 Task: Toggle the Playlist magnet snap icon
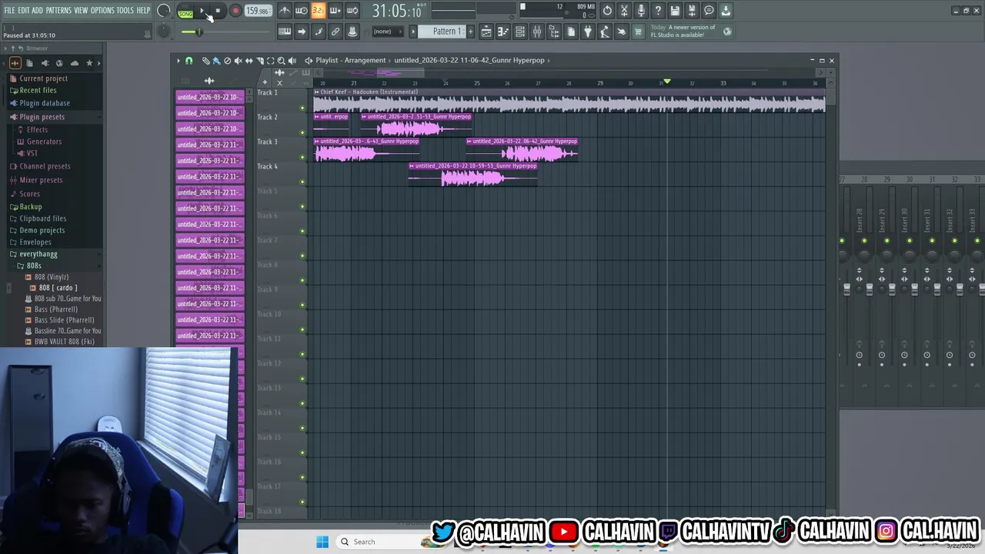coord(189,60)
